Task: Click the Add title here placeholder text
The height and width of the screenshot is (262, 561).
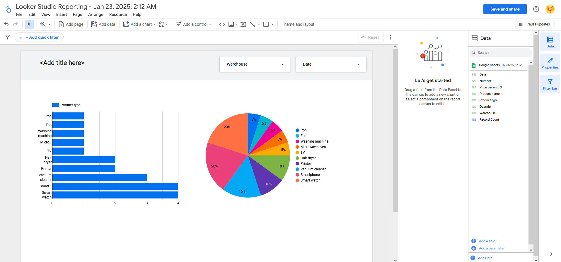Action: [62, 63]
